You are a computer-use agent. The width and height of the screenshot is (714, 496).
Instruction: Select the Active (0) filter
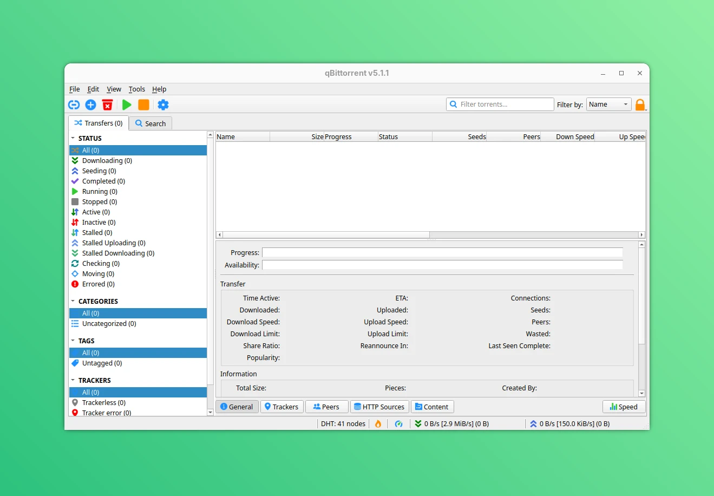click(x=138, y=212)
